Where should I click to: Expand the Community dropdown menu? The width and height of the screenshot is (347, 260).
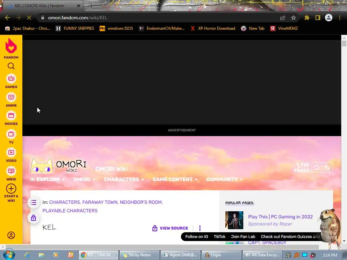coord(224,179)
